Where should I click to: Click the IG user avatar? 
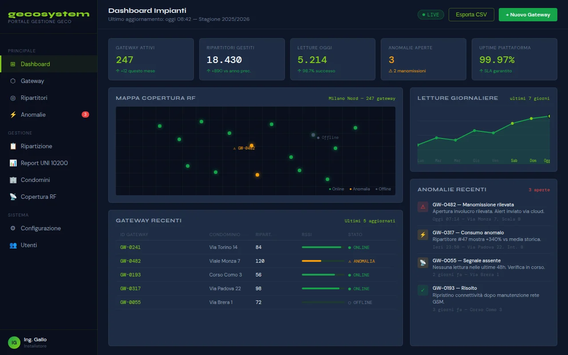[14, 342]
